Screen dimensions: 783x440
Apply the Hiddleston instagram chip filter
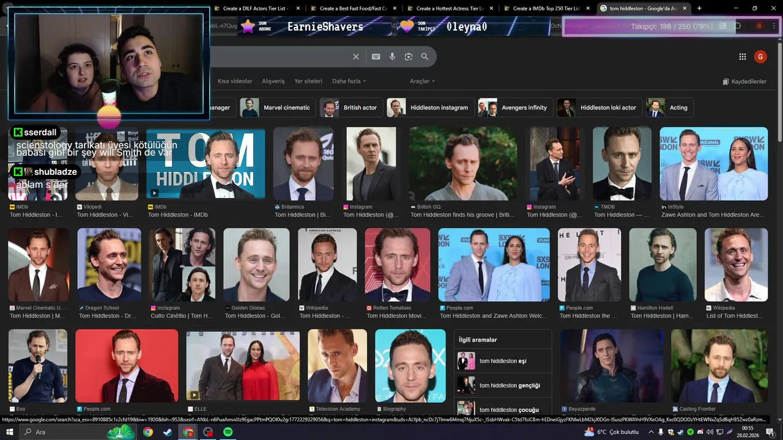point(431,108)
